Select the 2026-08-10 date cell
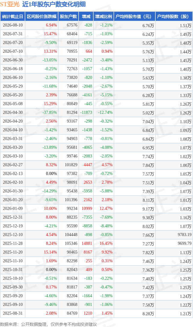Image resolution: width=193 pixels, height=327 pixels. (13, 25)
